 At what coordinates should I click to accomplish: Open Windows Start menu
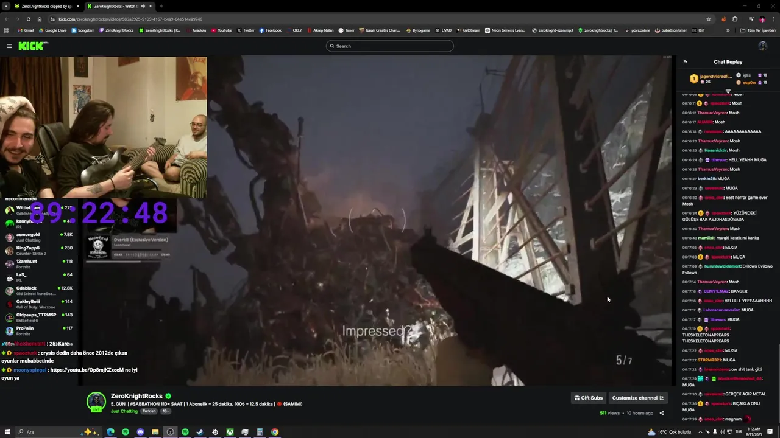point(7,432)
